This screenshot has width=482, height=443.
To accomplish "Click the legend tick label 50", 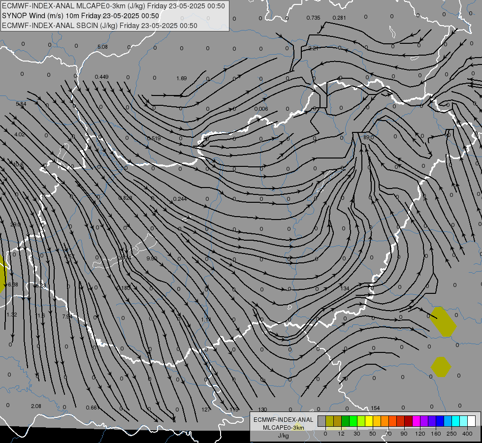I will 373,434.
